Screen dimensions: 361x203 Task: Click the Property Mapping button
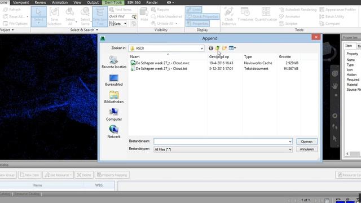[112, 175]
